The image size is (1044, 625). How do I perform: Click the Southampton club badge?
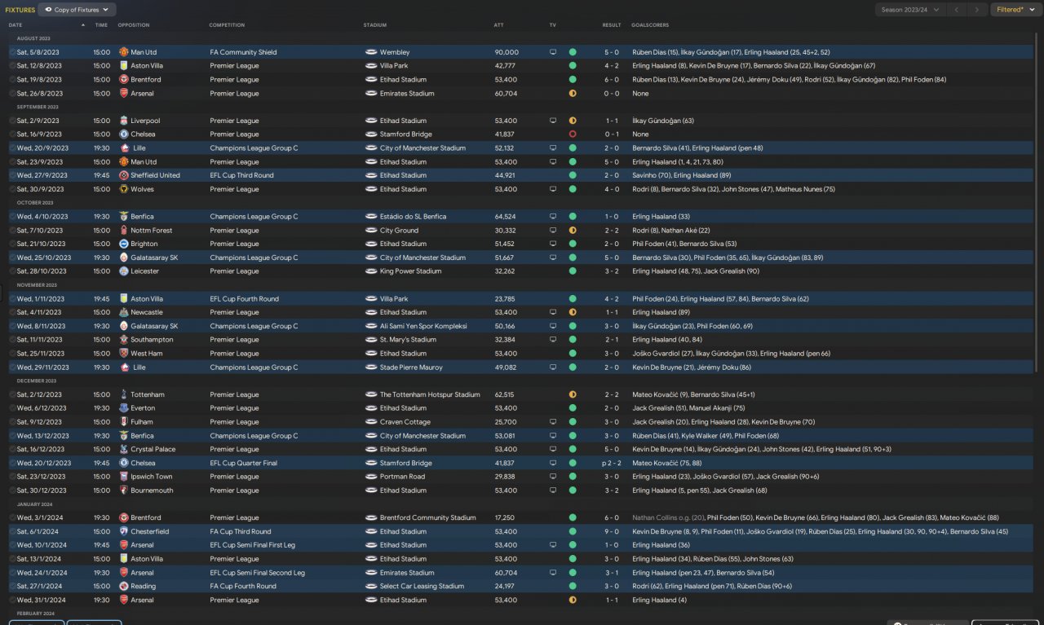click(x=124, y=340)
